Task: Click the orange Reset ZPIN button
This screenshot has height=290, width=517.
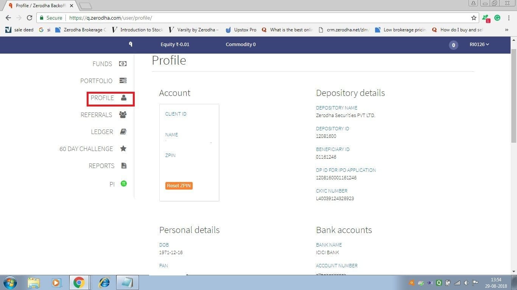Action: coord(179,186)
